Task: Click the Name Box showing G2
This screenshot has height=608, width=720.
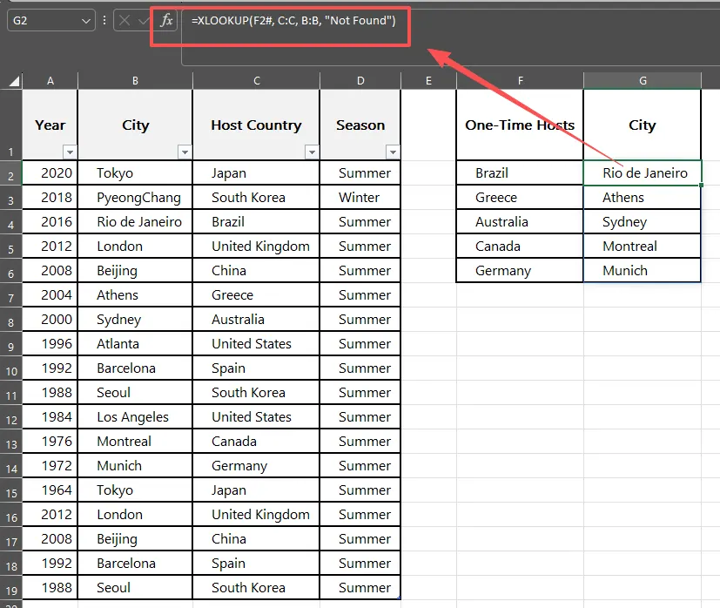Action: 42,20
